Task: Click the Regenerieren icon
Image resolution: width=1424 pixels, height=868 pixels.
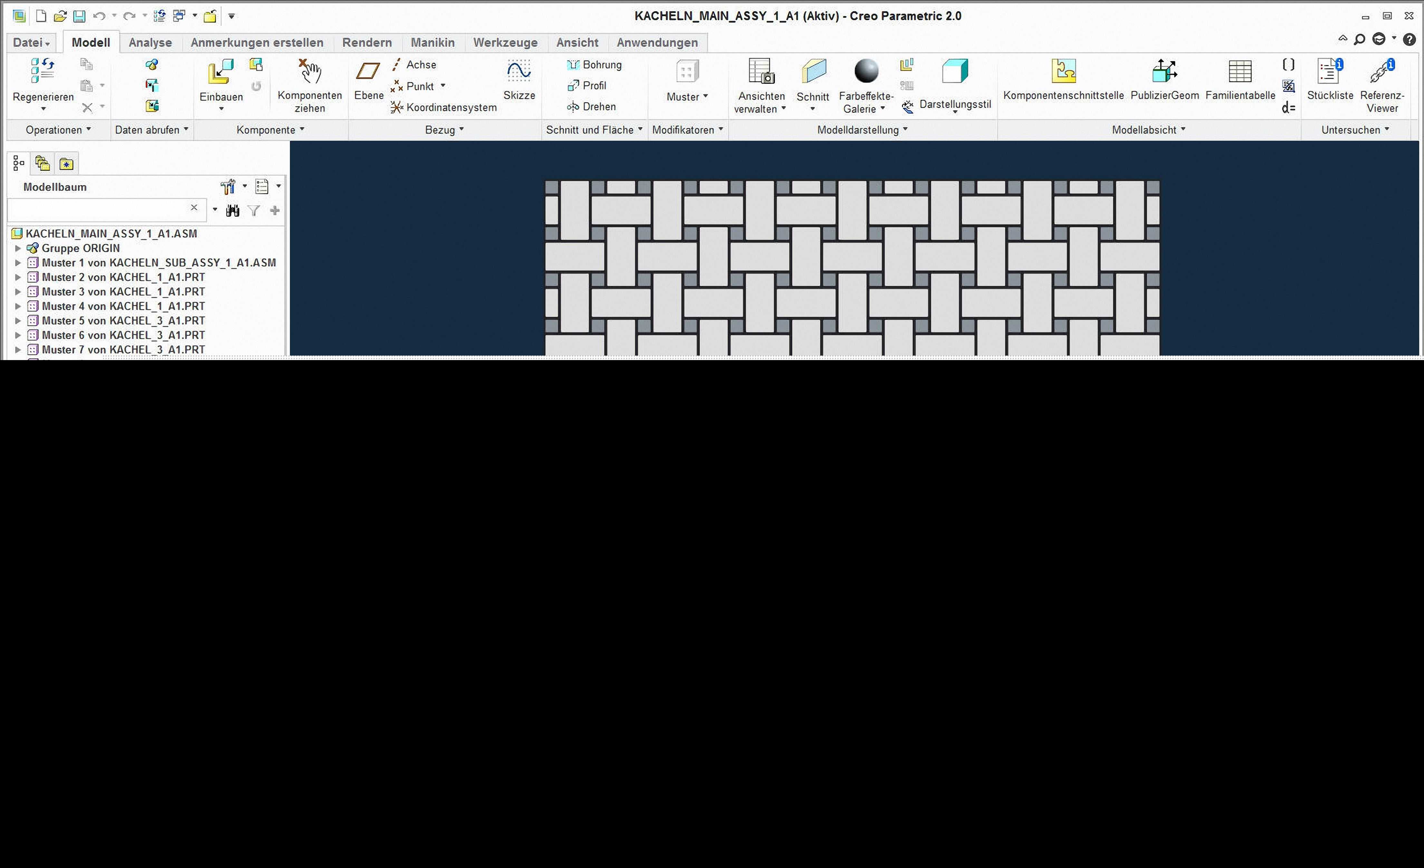Action: click(x=42, y=71)
